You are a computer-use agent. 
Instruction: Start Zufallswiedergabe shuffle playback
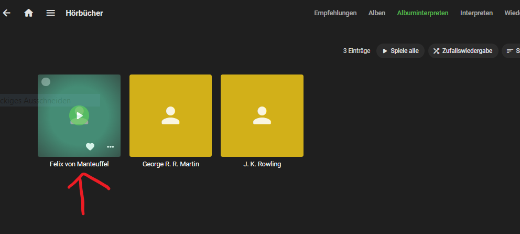463,51
